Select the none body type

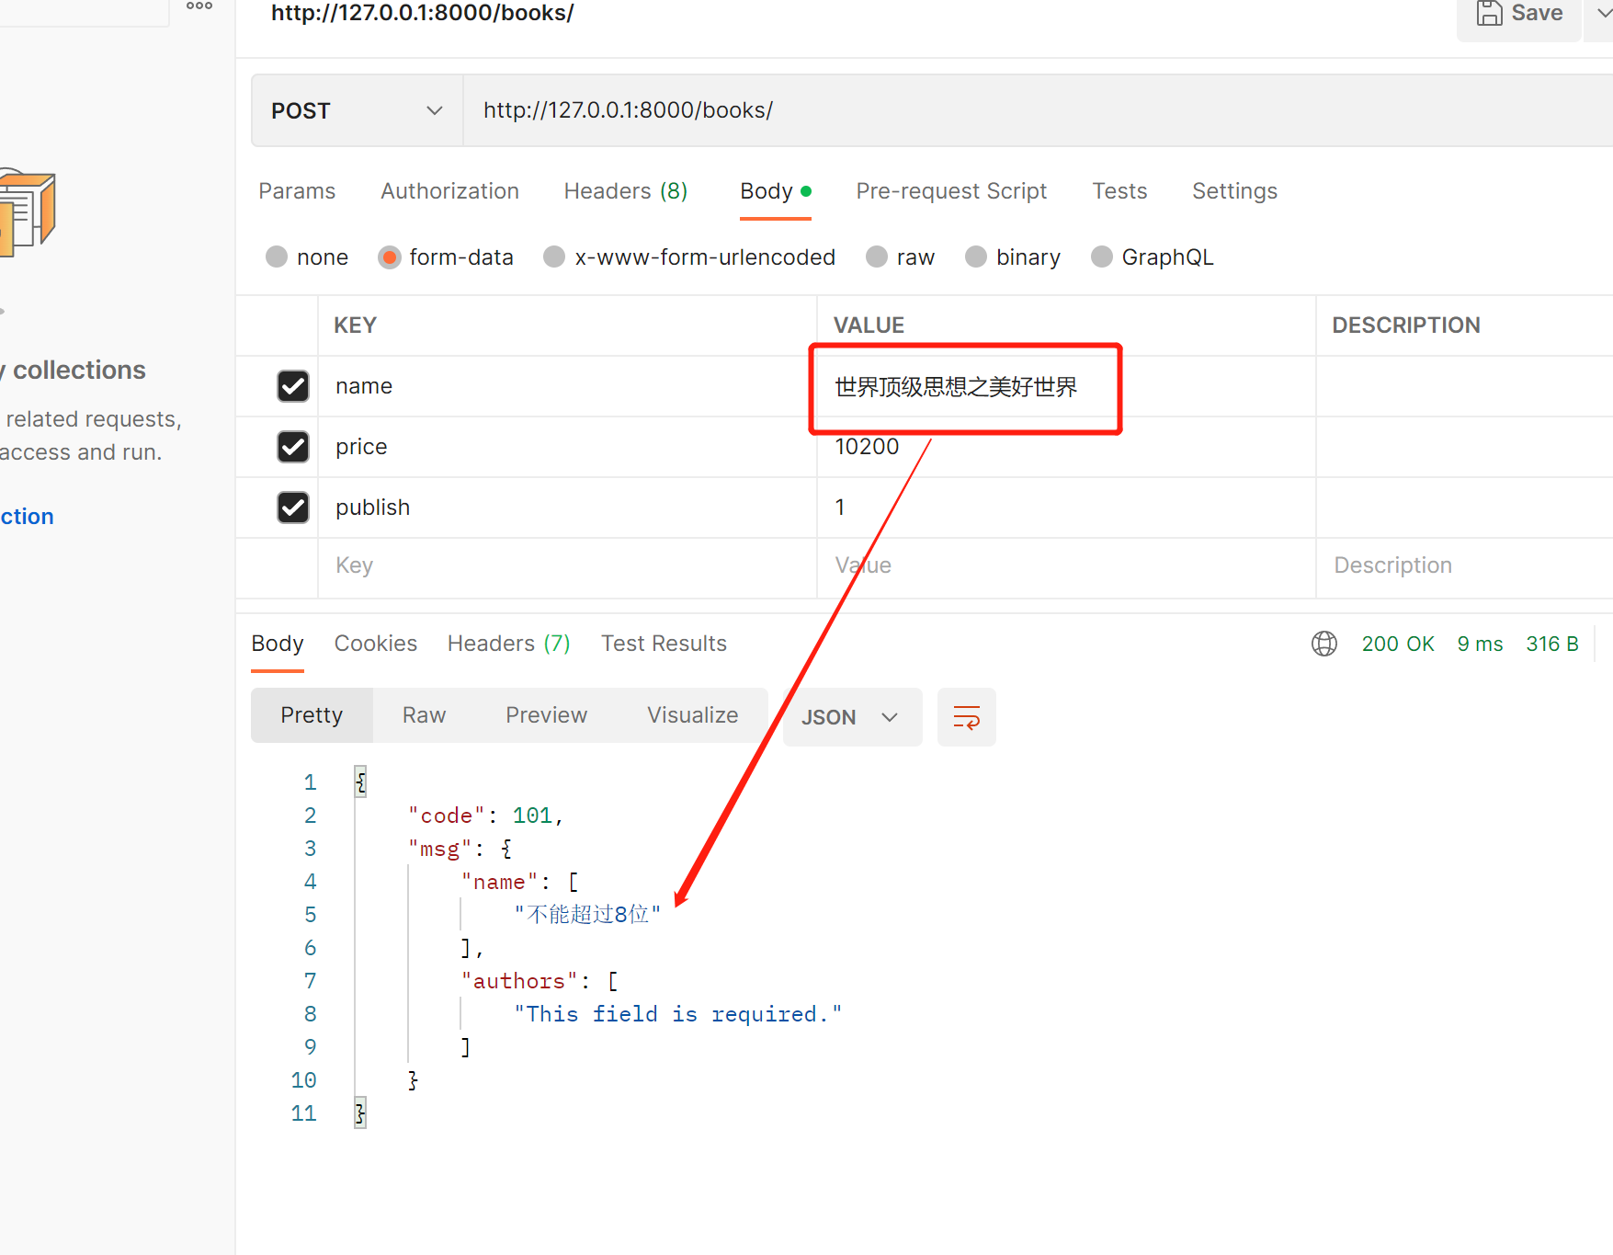pos(277,257)
